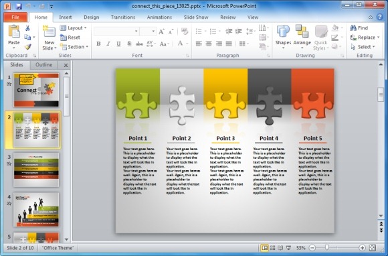Open the Section dropdown menu
The image size is (388, 256).
(x=74, y=47)
